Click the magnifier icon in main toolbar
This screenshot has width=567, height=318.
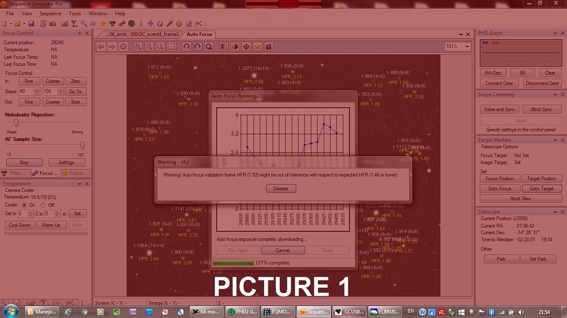[84, 23]
